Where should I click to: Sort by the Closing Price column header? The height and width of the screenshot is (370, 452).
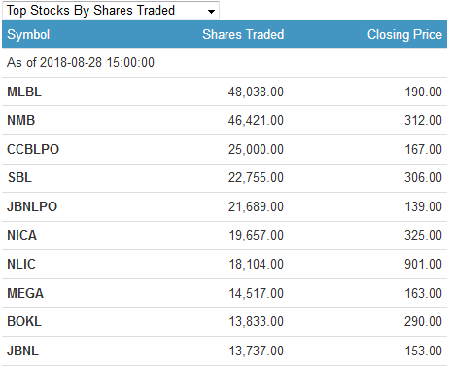pos(404,34)
